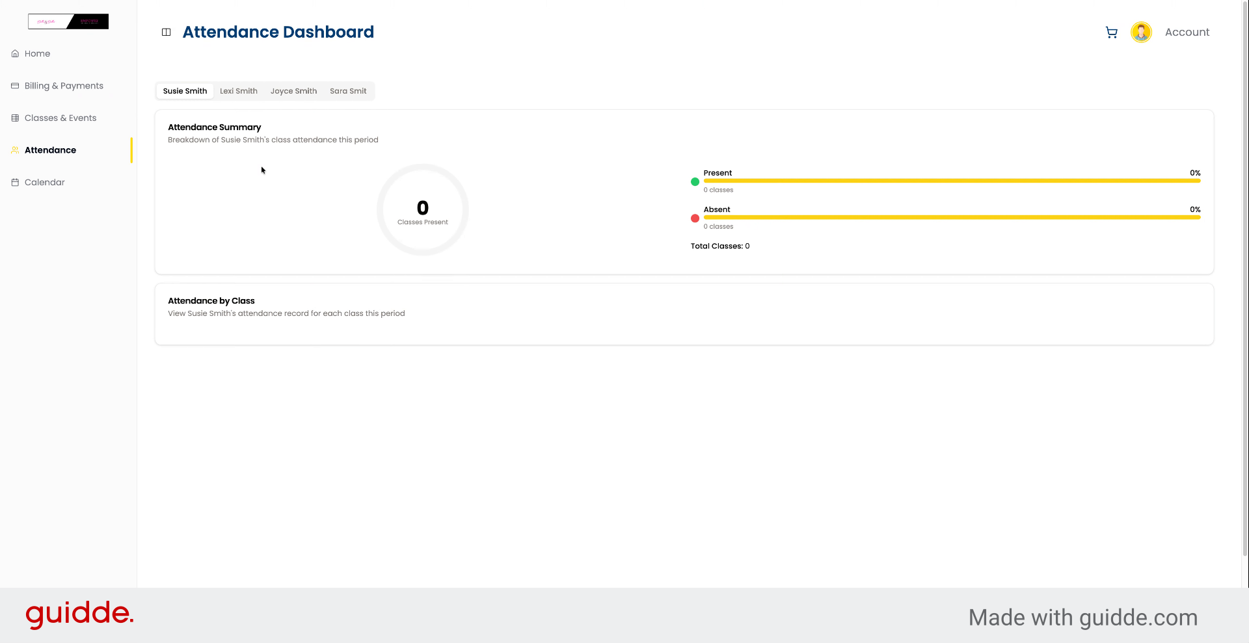Click the Absent progress bar

(x=952, y=217)
